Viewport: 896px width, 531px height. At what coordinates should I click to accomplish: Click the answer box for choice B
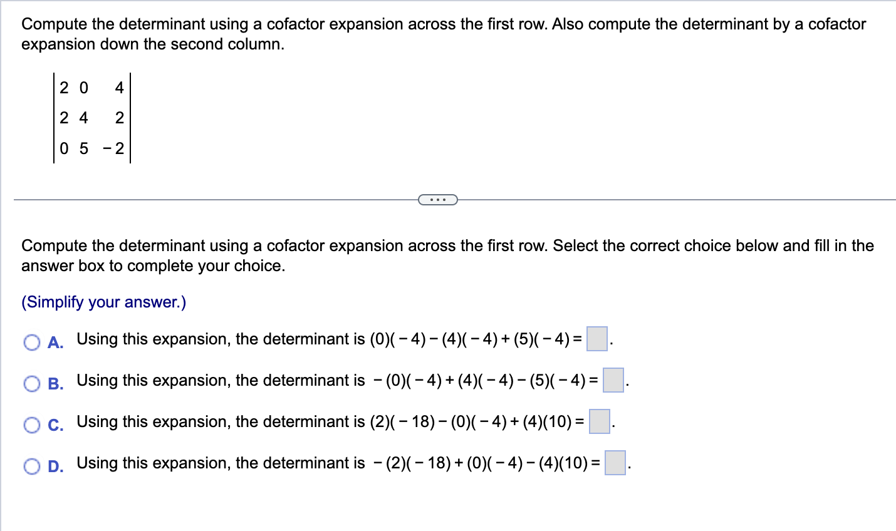point(613,381)
